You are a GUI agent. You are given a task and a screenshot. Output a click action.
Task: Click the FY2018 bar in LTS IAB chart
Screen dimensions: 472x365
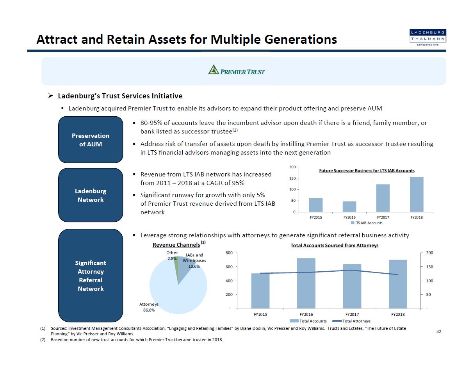pos(416,194)
